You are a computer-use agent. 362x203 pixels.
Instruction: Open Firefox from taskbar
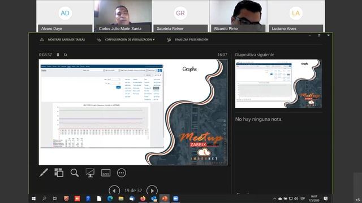143,198
